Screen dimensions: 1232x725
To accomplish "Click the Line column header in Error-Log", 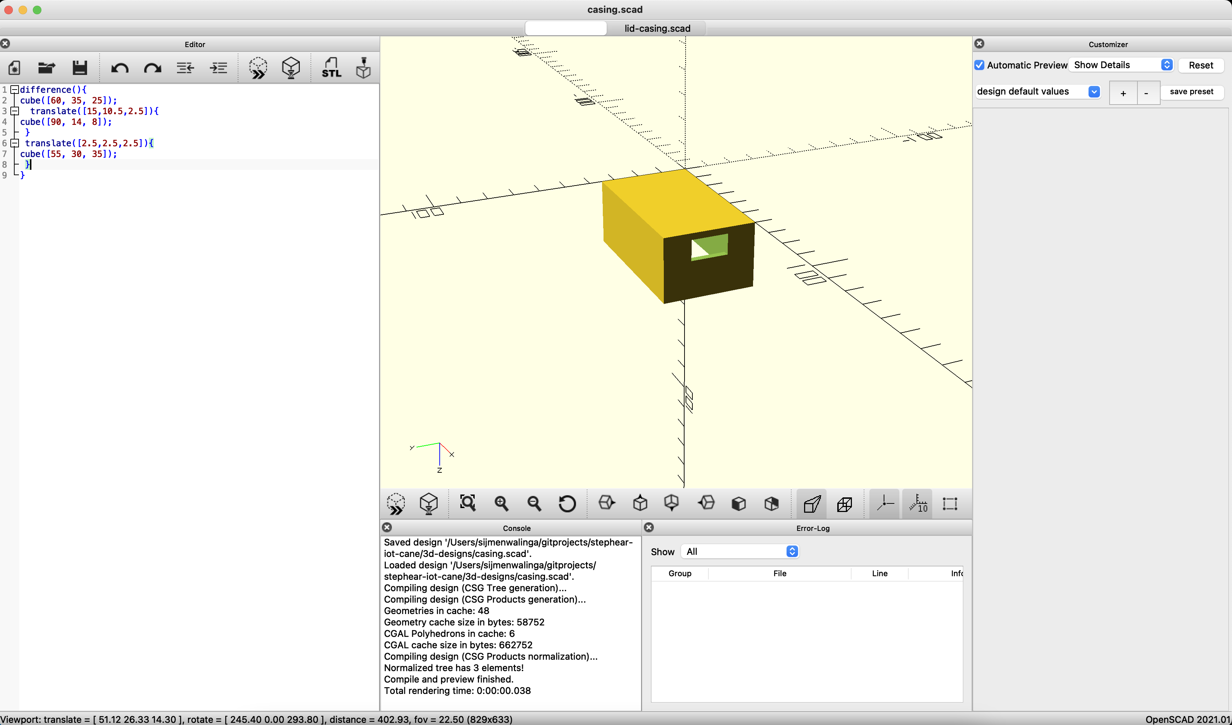I will pyautogui.click(x=879, y=573).
